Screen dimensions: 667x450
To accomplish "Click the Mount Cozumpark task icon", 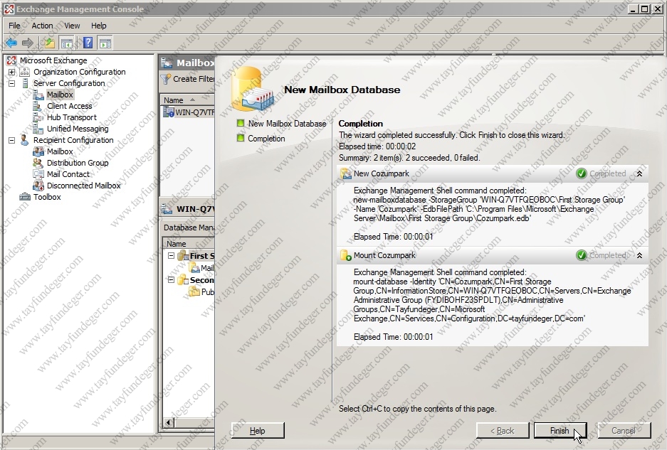I will click(346, 255).
